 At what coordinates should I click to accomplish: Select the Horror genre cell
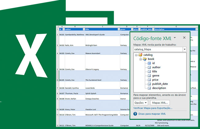(x=125, y=97)
